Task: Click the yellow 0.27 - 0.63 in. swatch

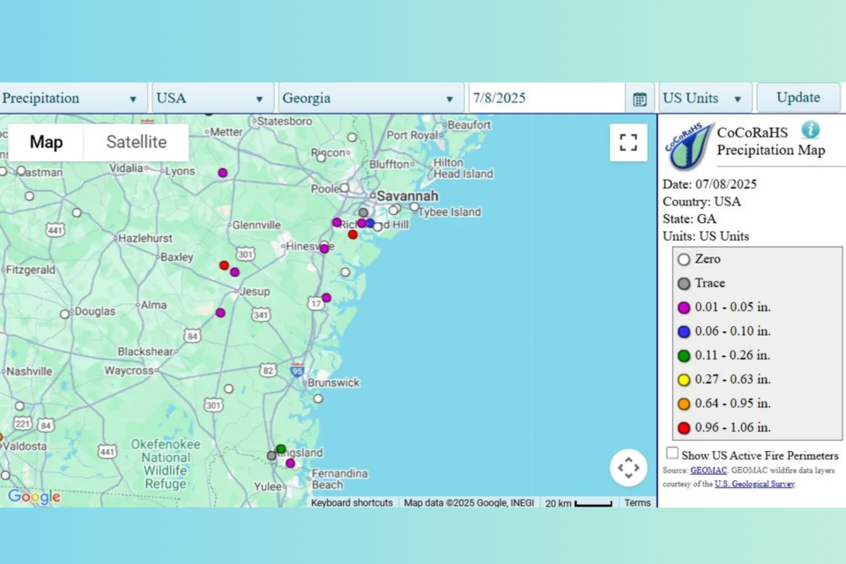Action: click(x=684, y=380)
